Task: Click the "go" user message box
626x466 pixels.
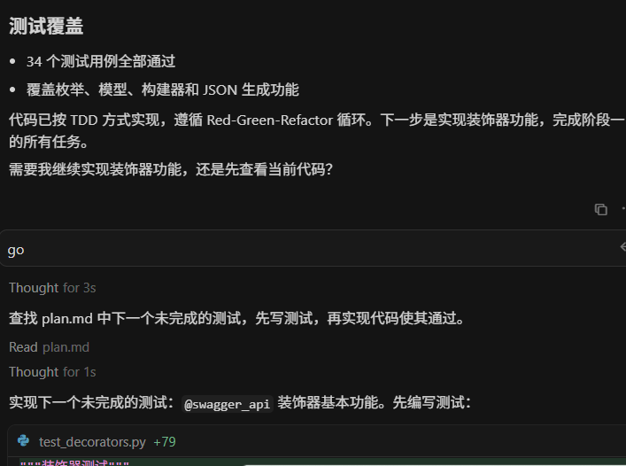Action: [x=313, y=248]
